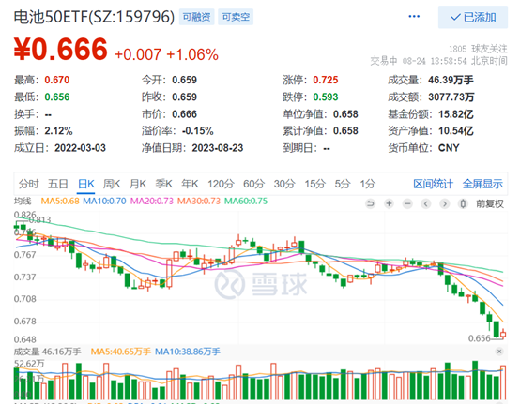Click the 最高 value 0.670
The width and height of the screenshot is (520, 404).
click(x=57, y=80)
